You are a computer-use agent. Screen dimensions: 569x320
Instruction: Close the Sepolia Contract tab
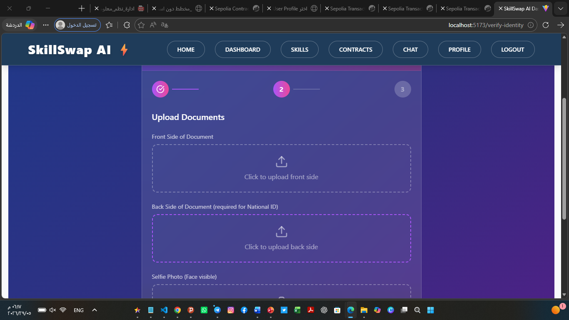point(212,8)
